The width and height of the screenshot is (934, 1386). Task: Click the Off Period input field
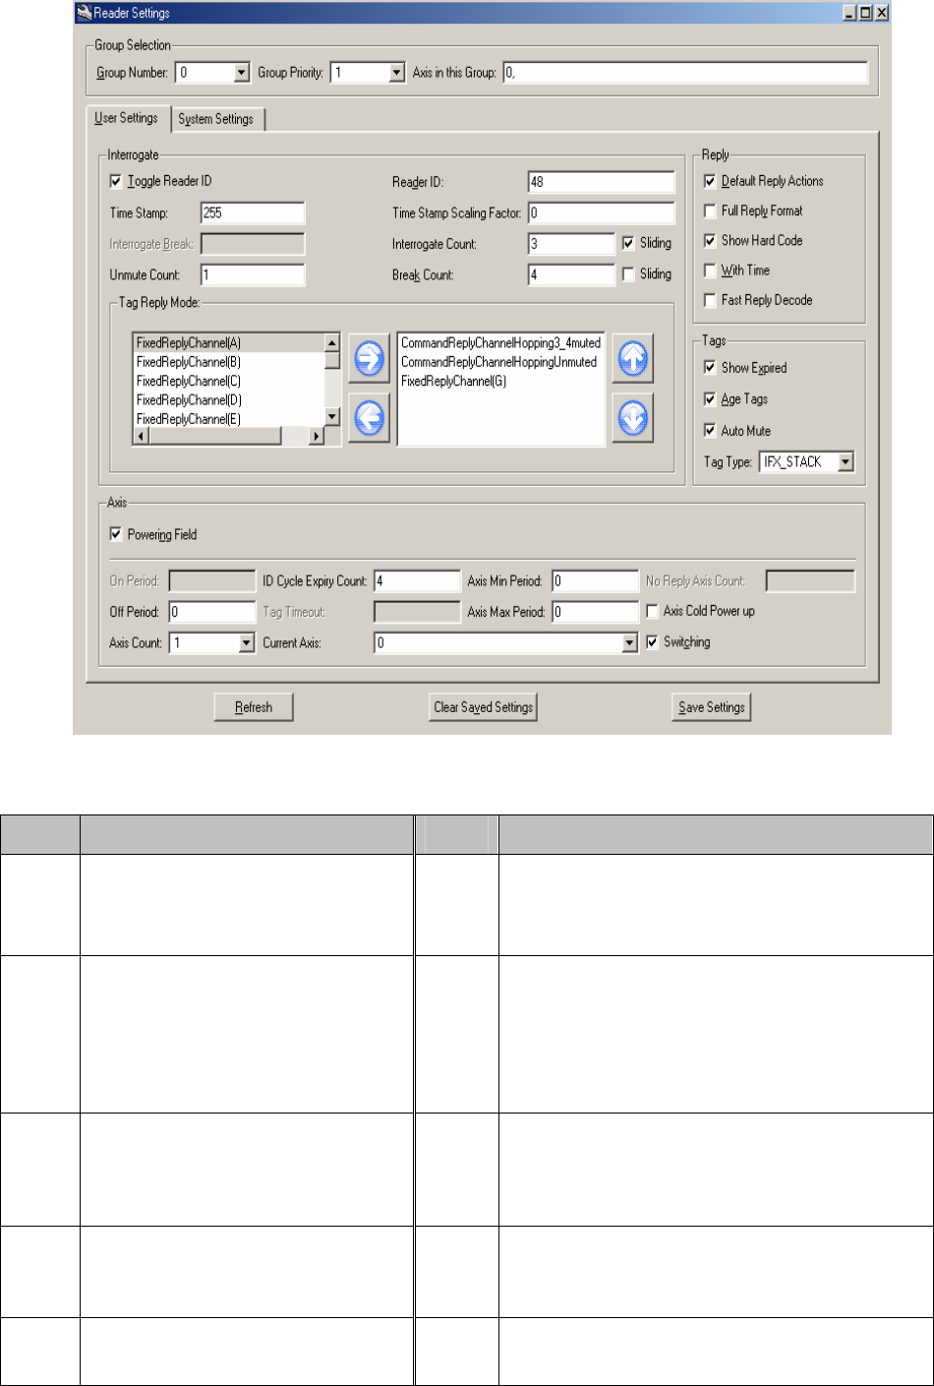tap(212, 612)
